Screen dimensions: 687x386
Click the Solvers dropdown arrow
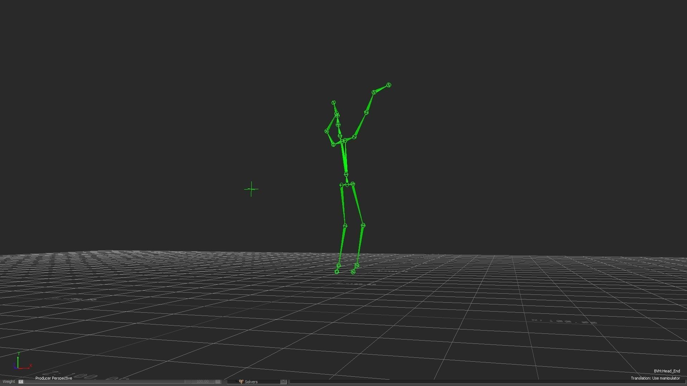[x=283, y=382]
